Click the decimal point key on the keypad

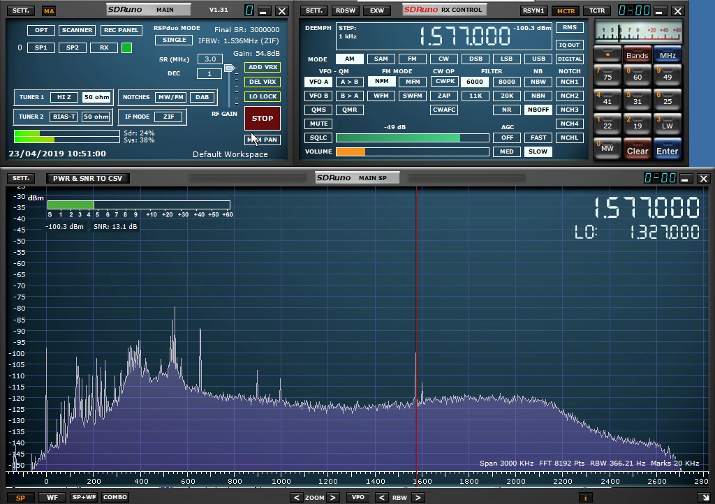tap(607, 54)
